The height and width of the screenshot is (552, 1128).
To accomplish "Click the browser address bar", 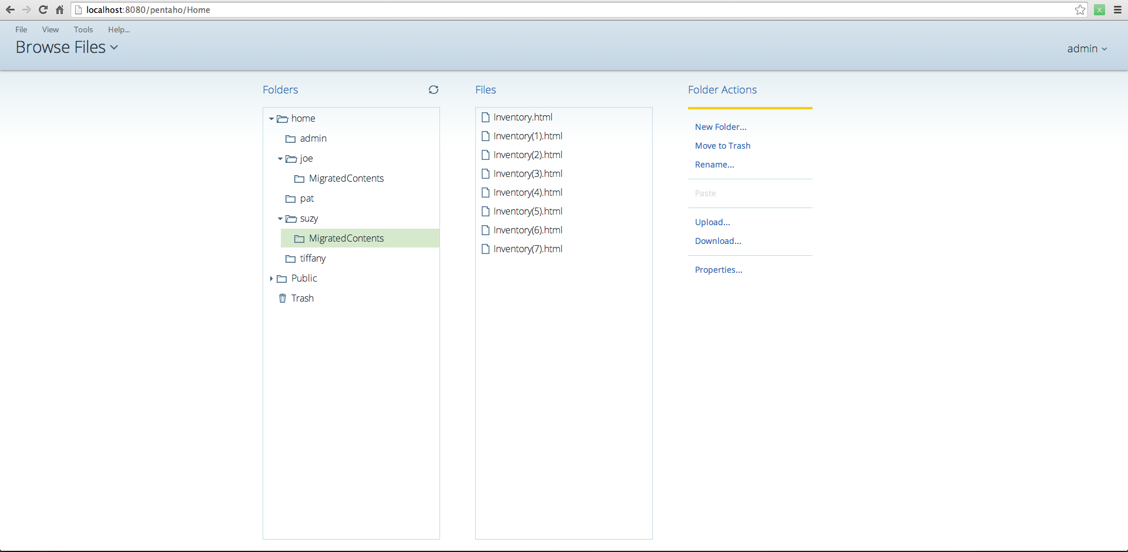I will [579, 9].
